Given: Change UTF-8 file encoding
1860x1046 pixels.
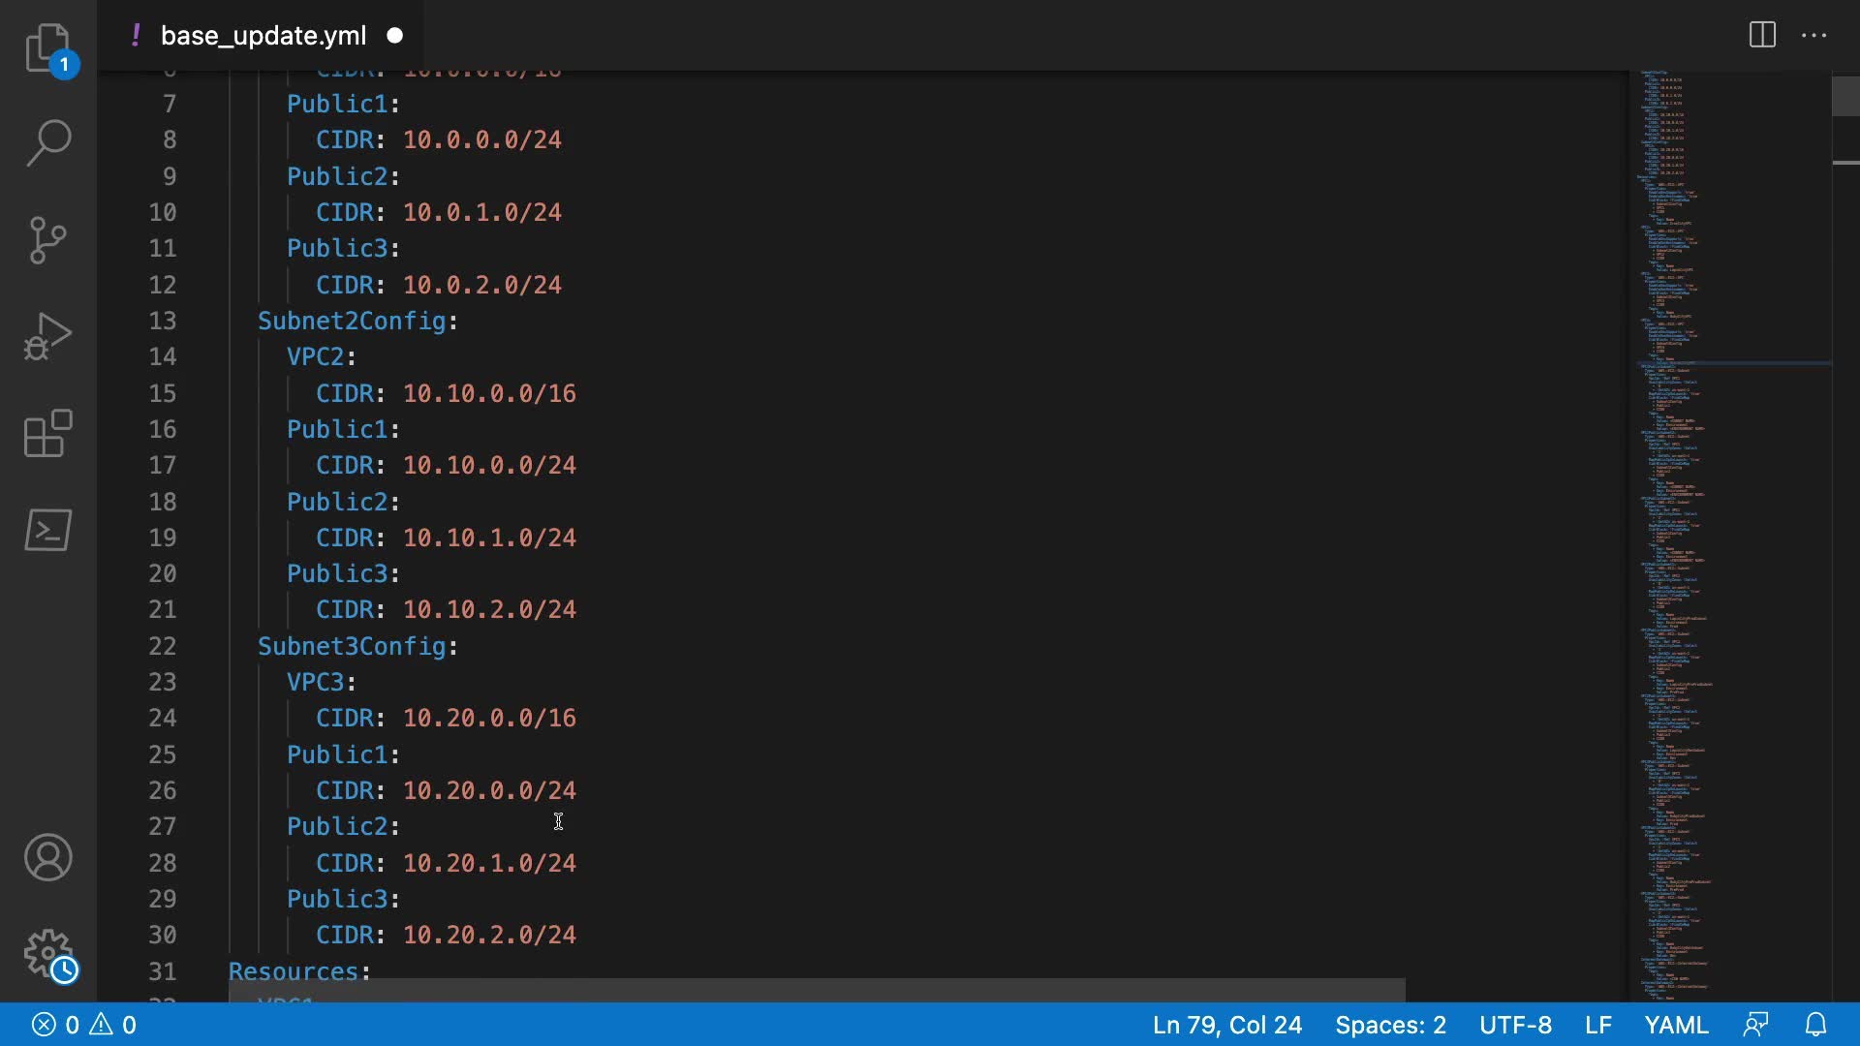Looking at the screenshot, I should tap(1515, 1025).
